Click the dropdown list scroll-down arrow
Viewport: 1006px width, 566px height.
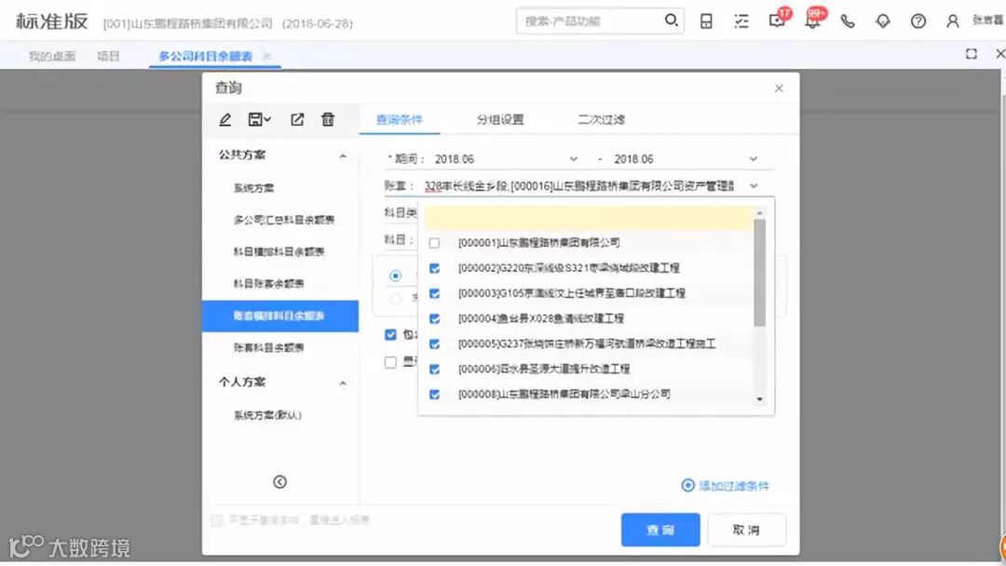[760, 398]
